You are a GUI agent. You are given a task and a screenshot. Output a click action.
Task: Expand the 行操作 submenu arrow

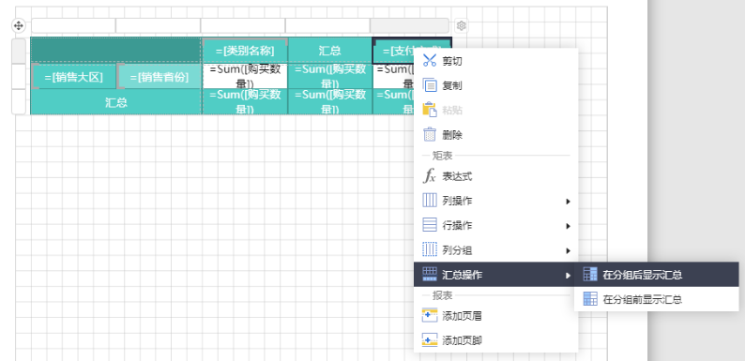568,226
